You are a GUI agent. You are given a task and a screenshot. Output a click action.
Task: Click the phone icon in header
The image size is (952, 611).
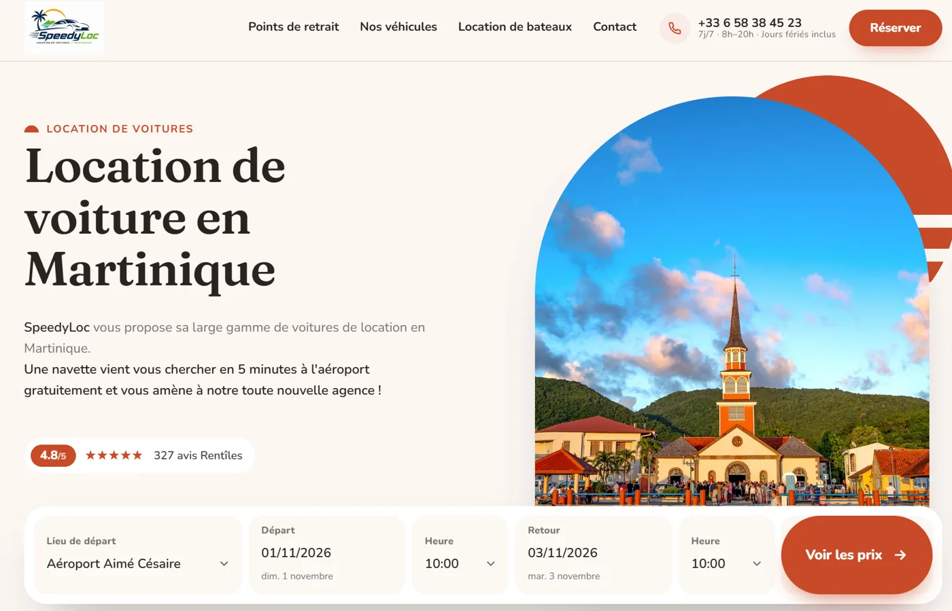pyautogui.click(x=675, y=29)
